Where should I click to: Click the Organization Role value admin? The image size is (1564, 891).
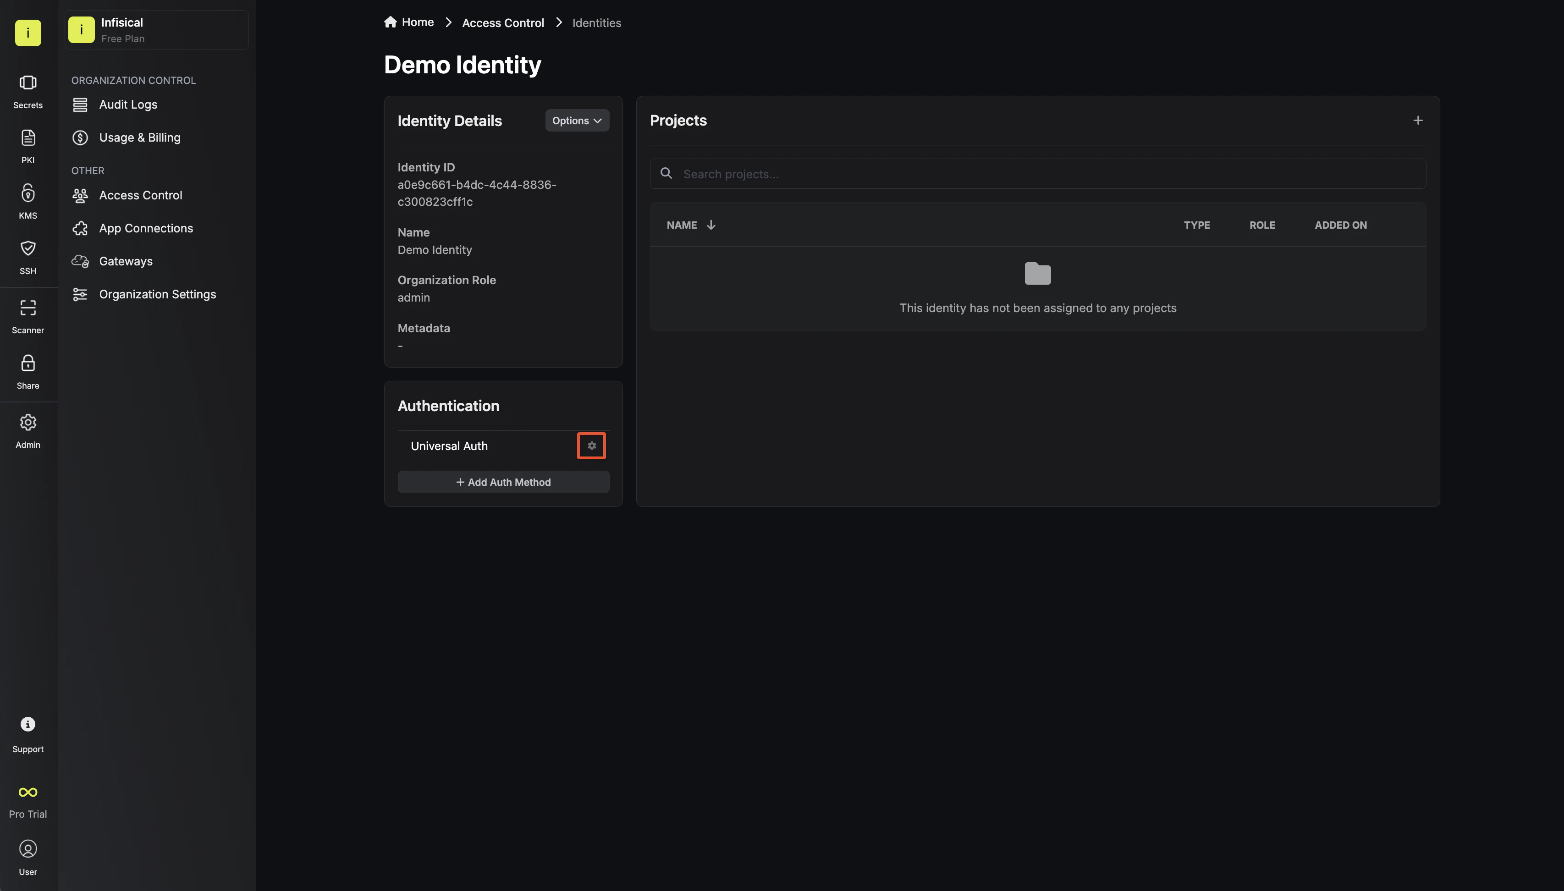coord(413,298)
